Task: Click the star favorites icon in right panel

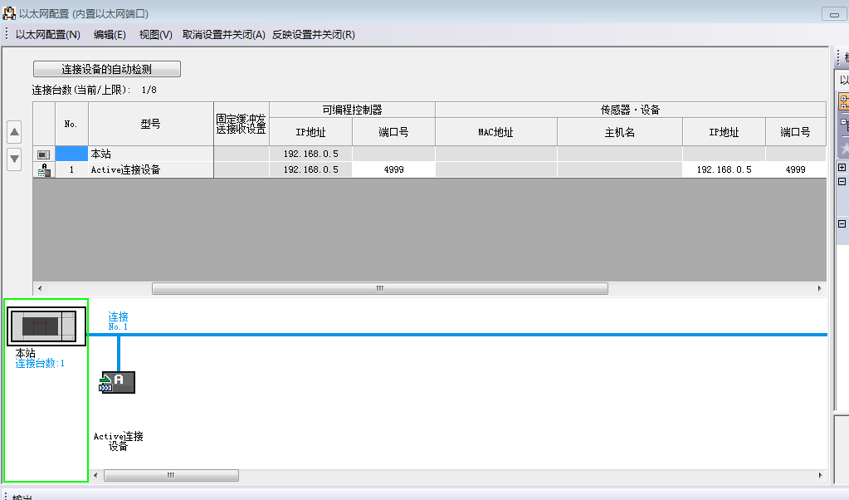Action: tap(844, 148)
